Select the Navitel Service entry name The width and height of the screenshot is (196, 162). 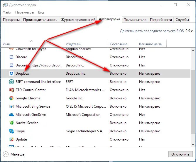click(27, 123)
